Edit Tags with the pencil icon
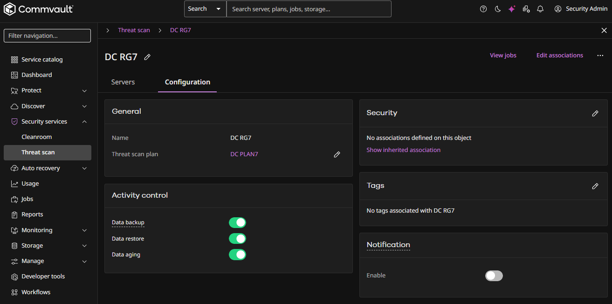 tap(595, 186)
